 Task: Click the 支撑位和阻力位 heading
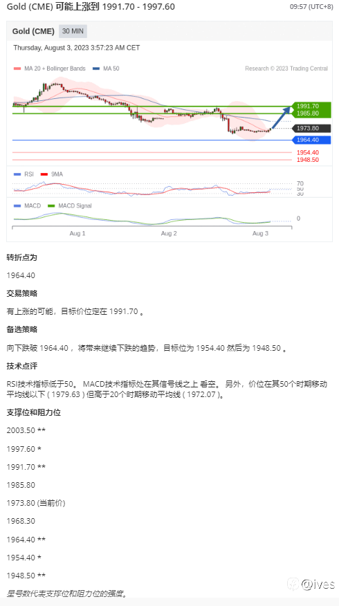point(34,412)
